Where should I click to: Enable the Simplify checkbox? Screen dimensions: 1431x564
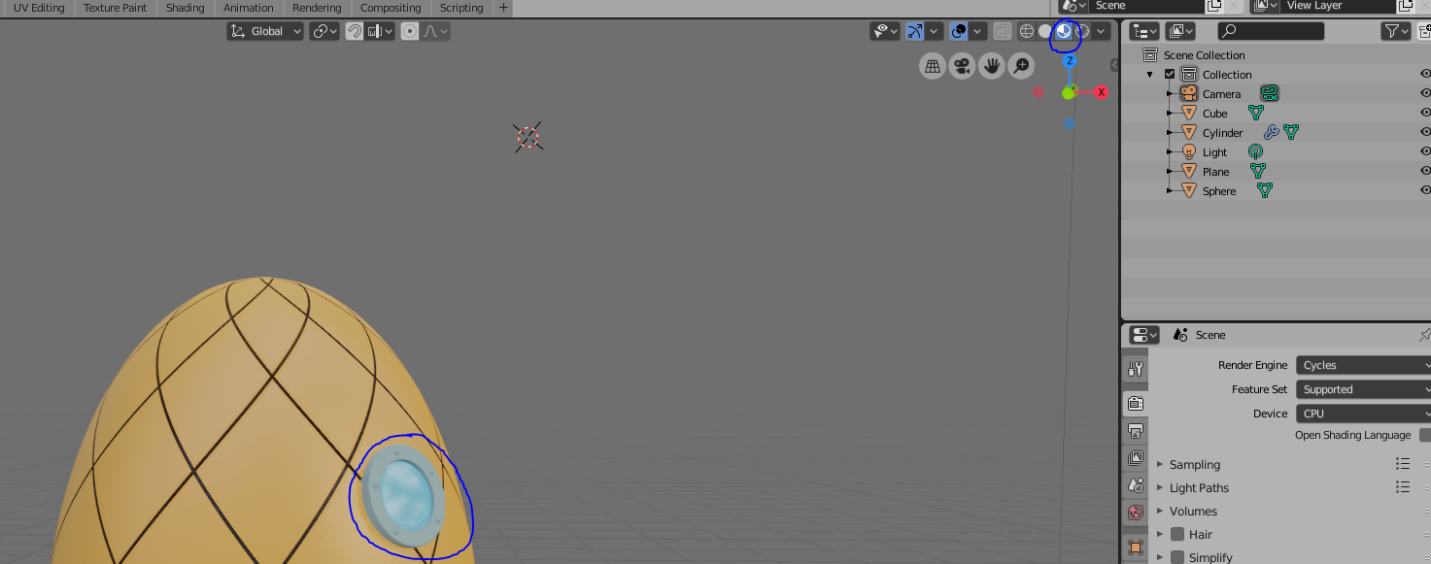[x=1177, y=557]
